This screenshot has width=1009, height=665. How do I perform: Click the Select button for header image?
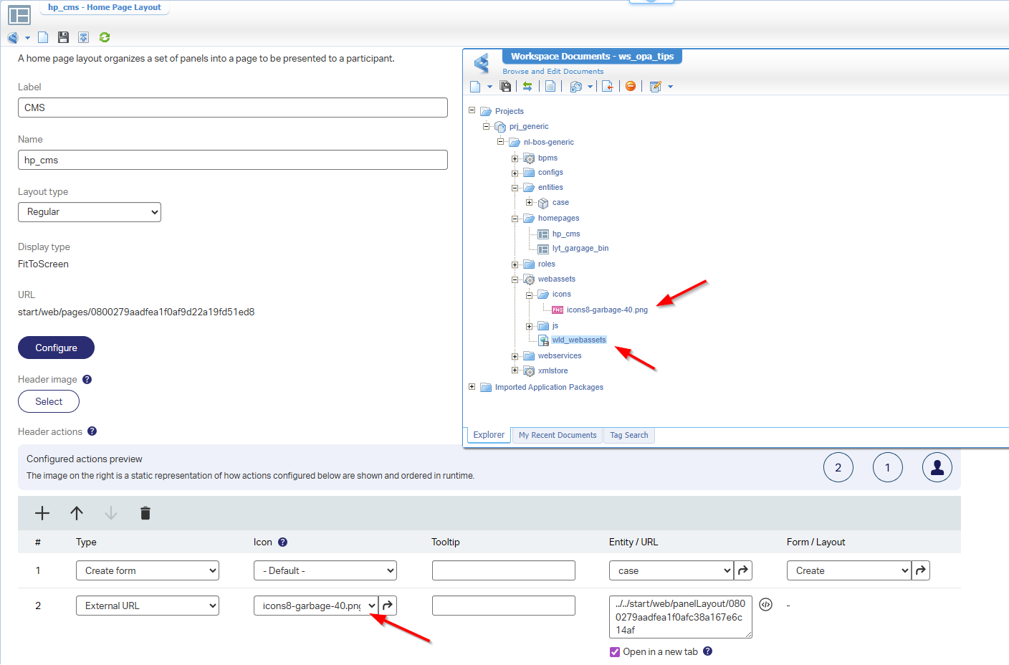tap(49, 402)
